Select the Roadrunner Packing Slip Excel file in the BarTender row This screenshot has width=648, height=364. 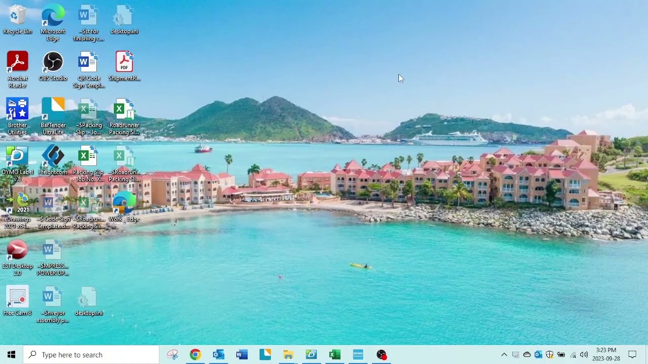pyautogui.click(x=124, y=117)
